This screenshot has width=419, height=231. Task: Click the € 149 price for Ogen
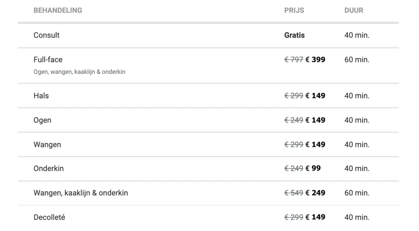coord(315,120)
